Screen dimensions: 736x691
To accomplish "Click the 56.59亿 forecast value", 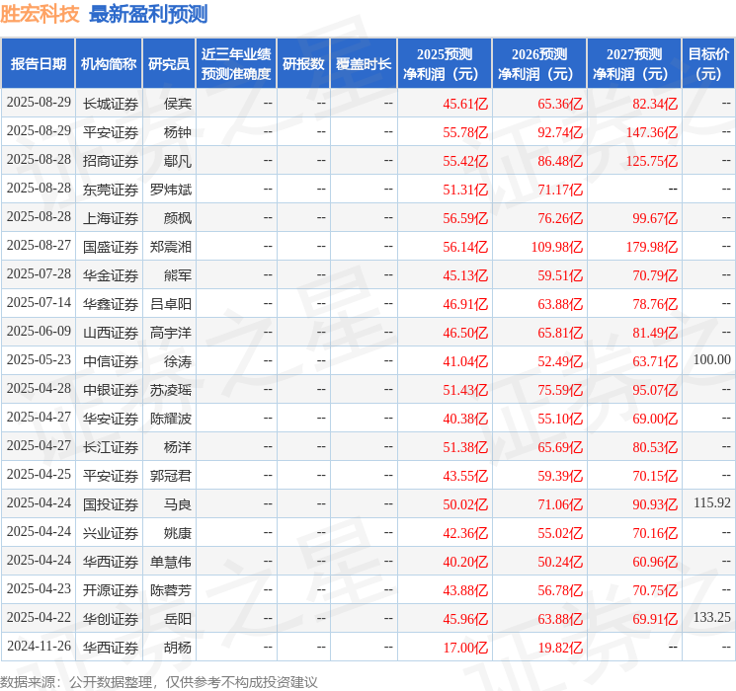I will 465,218.
